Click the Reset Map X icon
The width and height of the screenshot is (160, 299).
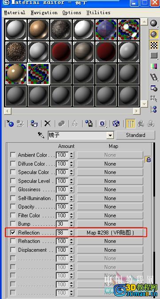(x=47, y=124)
